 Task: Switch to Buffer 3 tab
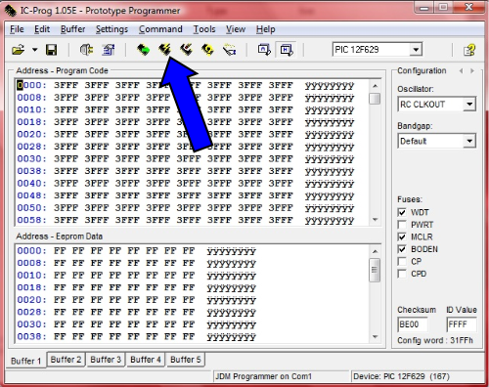(106, 360)
